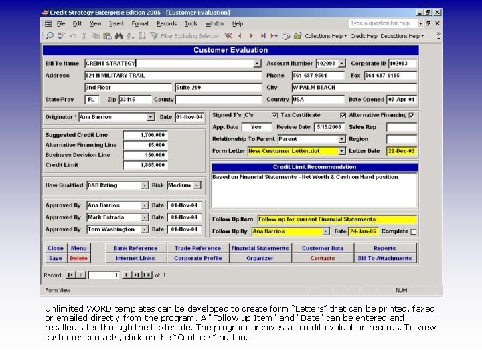Open the Risk dropdown
The image size is (482, 361).
point(197,185)
